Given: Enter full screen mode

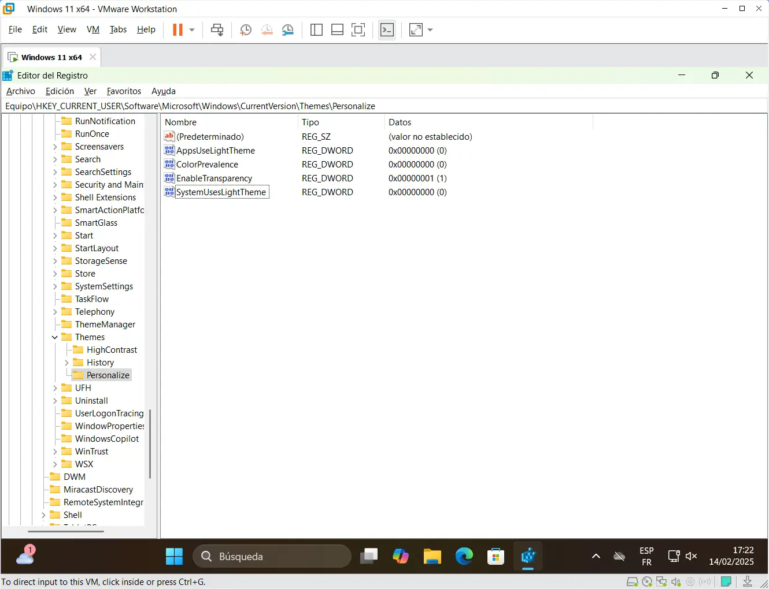Looking at the screenshot, I should click(x=358, y=30).
